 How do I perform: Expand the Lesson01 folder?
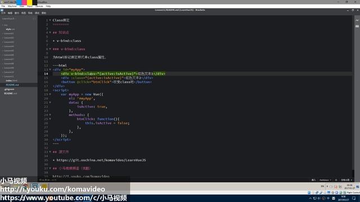pyautogui.click(x=8, y=34)
